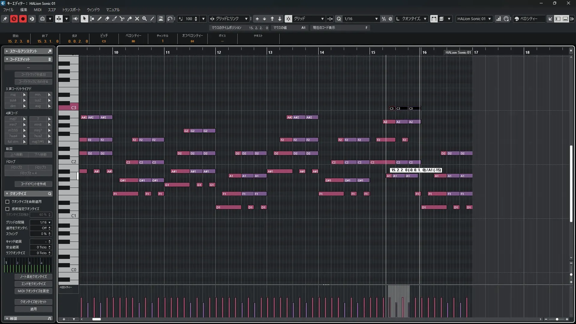Toggle the Solo Editor button
Screen dimensions: 576x324
pyautogui.click(x=14, y=19)
